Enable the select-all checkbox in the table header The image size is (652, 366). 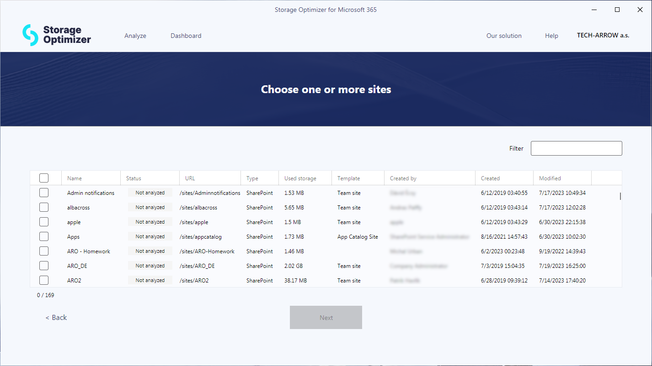click(44, 178)
